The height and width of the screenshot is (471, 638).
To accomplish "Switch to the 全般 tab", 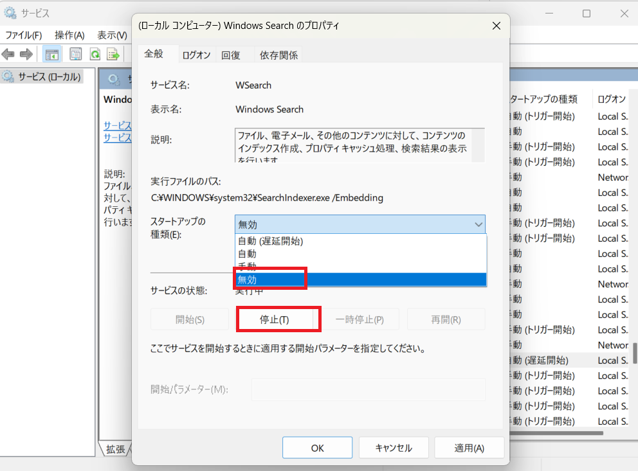I will (154, 53).
